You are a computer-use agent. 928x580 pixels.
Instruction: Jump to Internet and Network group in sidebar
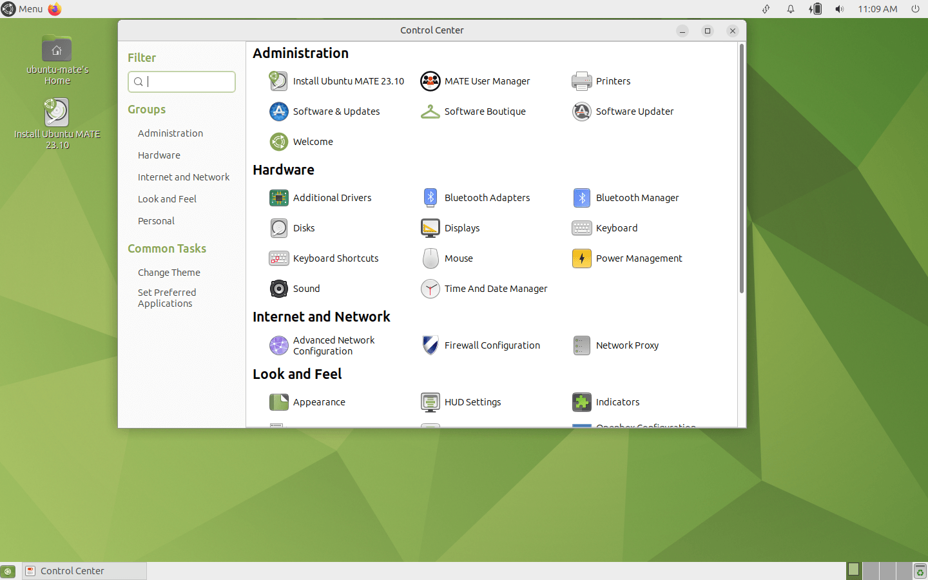click(x=184, y=177)
